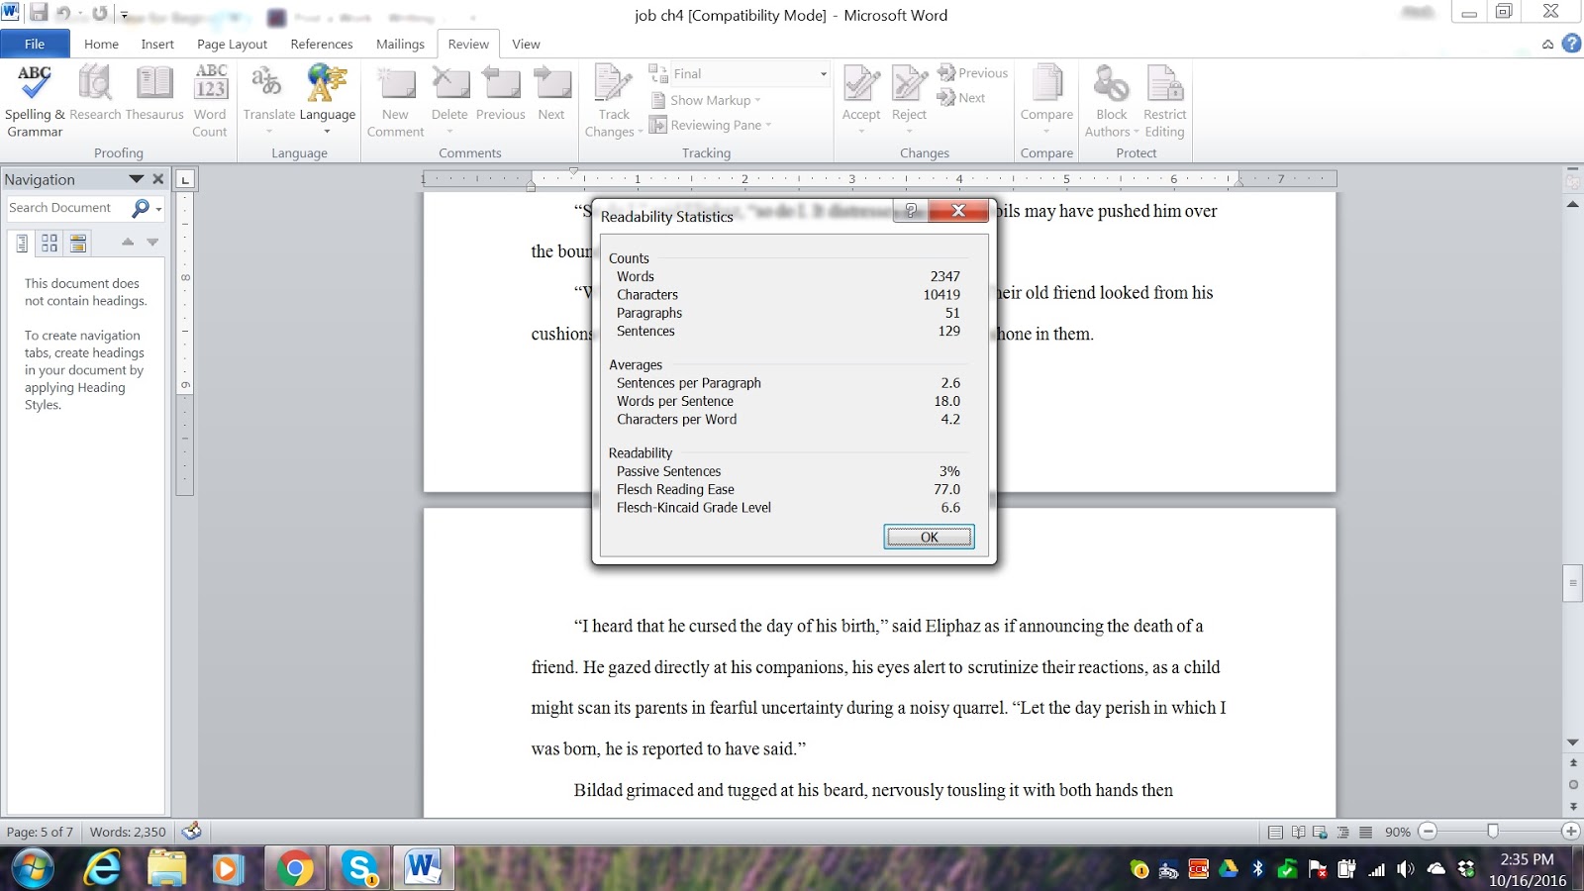Go to Next comment in Comments group
Screen dimensions: 1584x891
(551, 93)
